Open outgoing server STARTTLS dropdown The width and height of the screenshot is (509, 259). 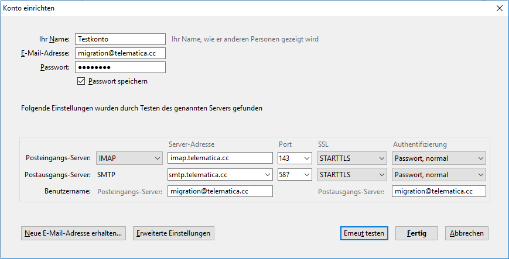coord(351,174)
